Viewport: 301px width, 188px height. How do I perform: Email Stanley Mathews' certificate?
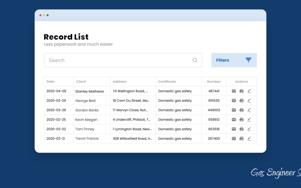(234, 91)
